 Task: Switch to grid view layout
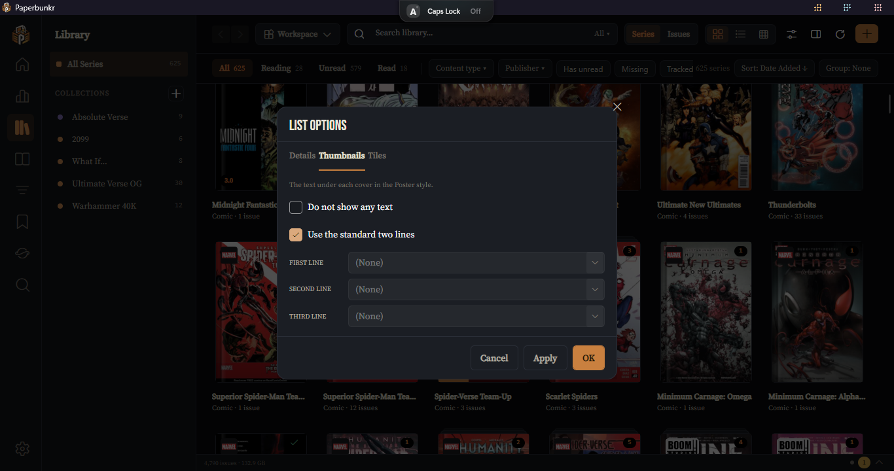[717, 34]
